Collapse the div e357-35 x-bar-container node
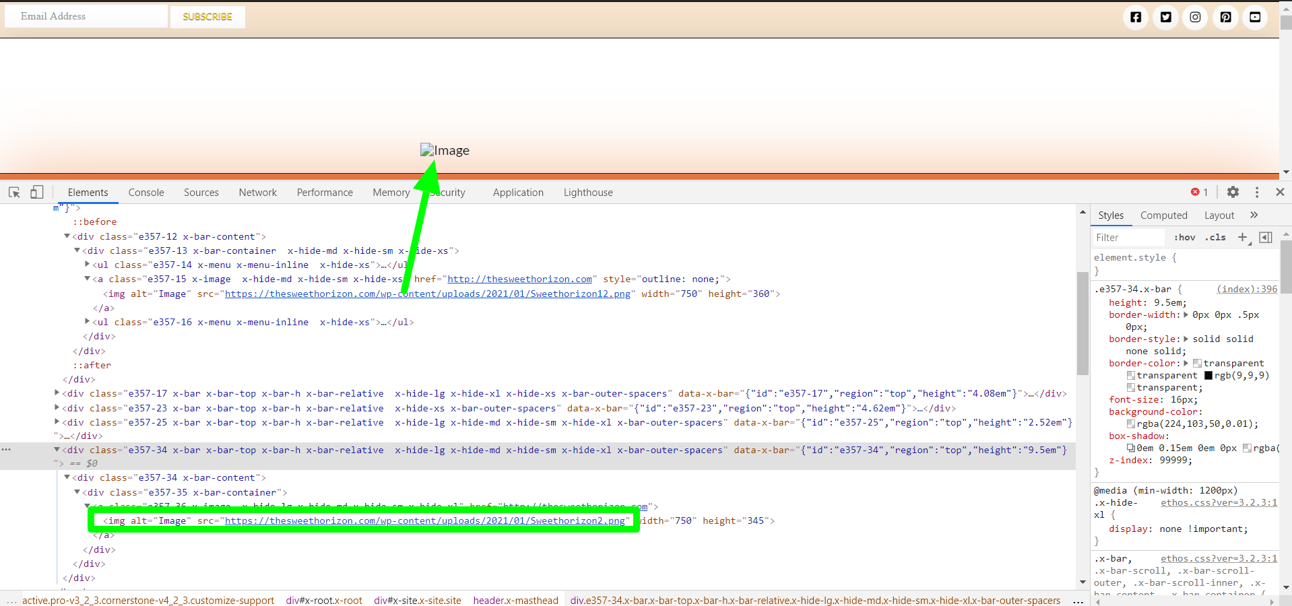 (77, 492)
